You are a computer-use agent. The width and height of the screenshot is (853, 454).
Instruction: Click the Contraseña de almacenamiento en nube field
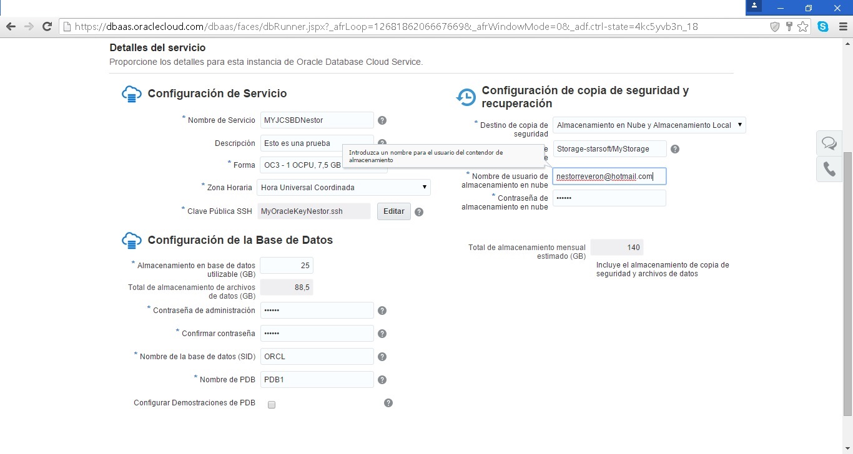(x=609, y=198)
